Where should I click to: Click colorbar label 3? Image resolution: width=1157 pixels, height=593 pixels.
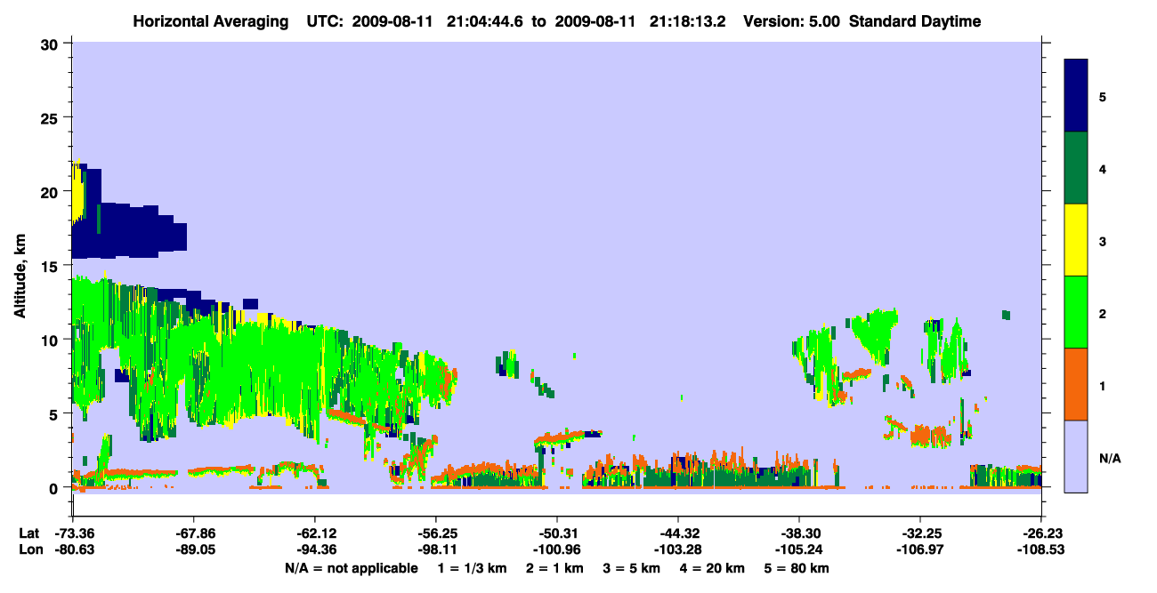[1103, 242]
